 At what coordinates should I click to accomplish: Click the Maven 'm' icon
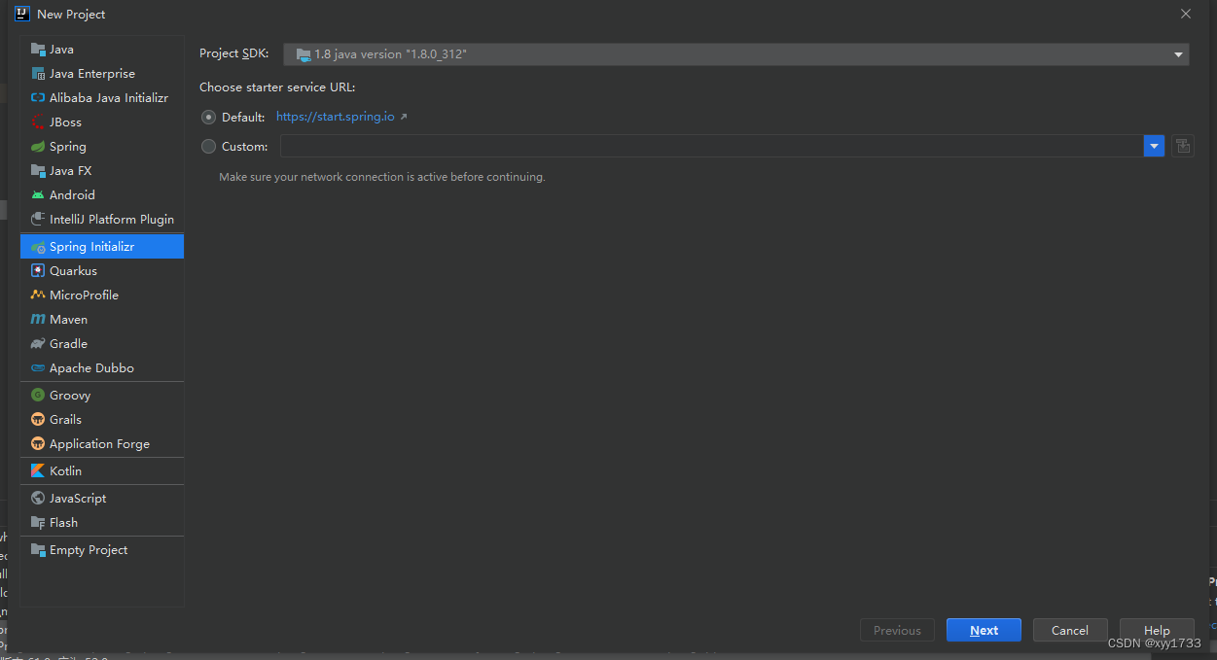[x=38, y=320]
